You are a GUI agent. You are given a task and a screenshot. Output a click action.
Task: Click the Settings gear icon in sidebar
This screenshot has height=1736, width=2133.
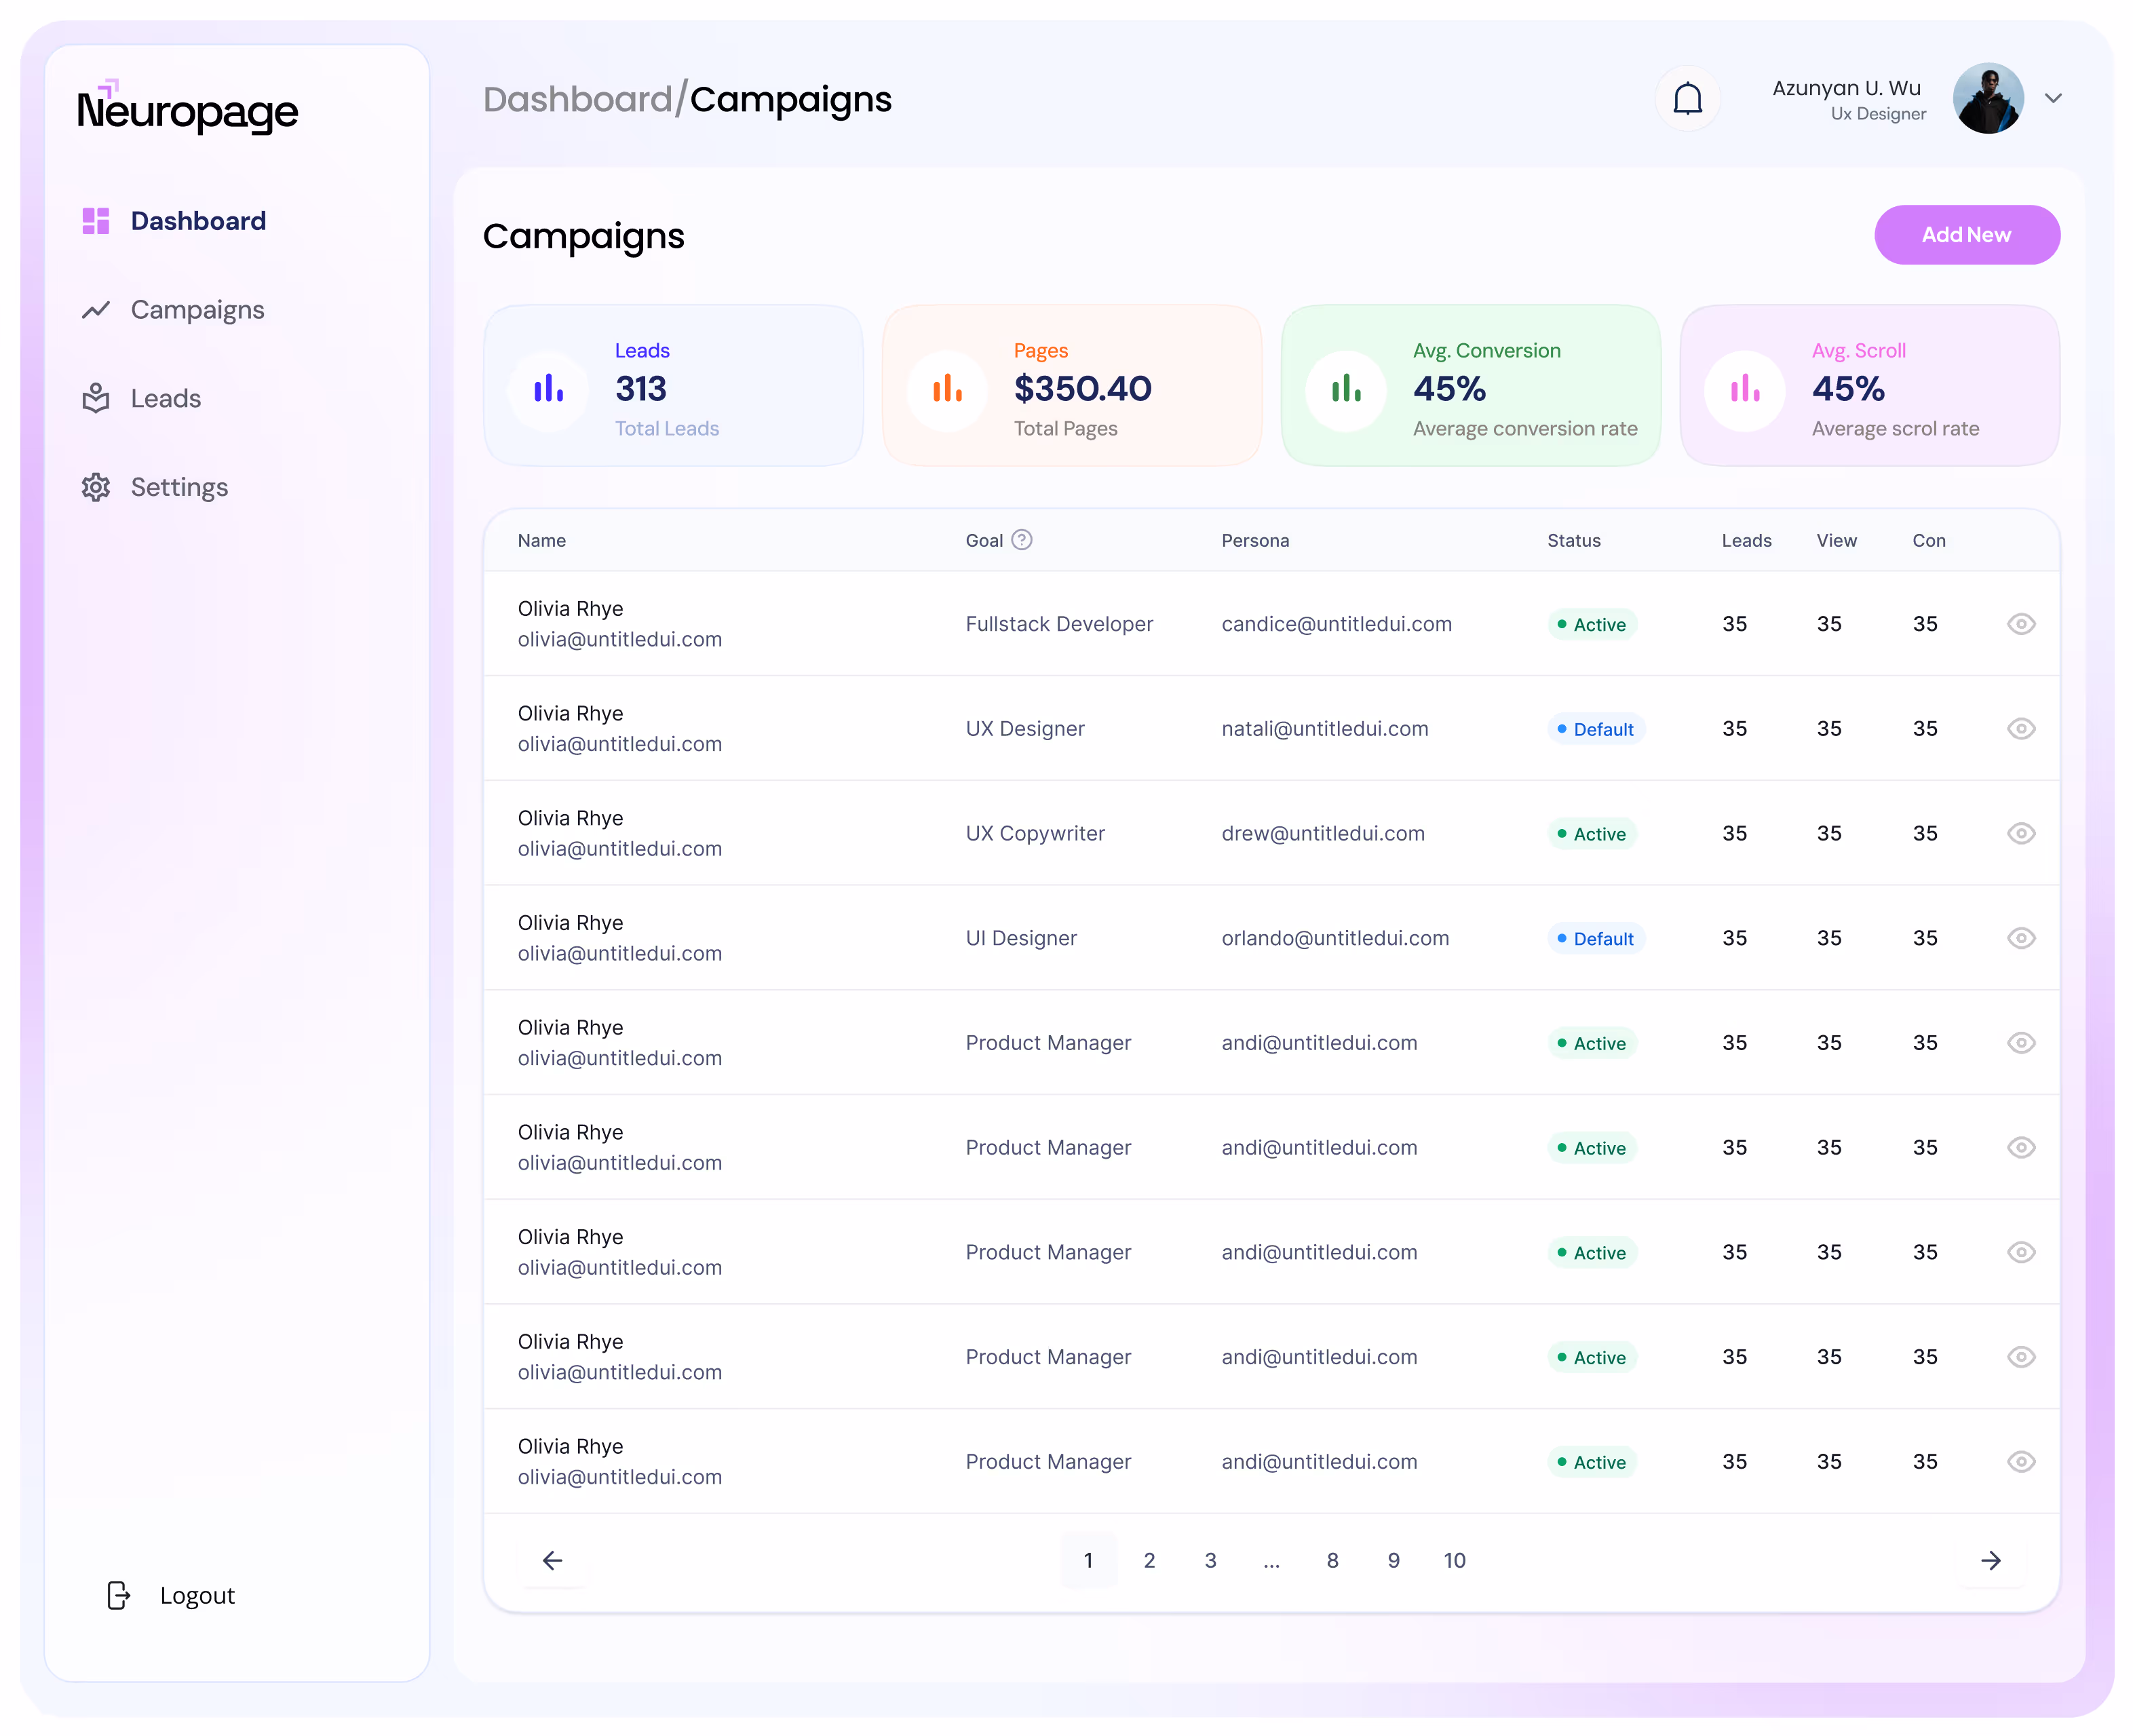(96, 487)
